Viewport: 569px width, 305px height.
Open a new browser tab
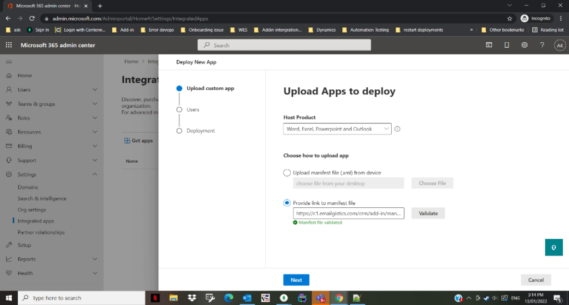[x=100, y=6]
